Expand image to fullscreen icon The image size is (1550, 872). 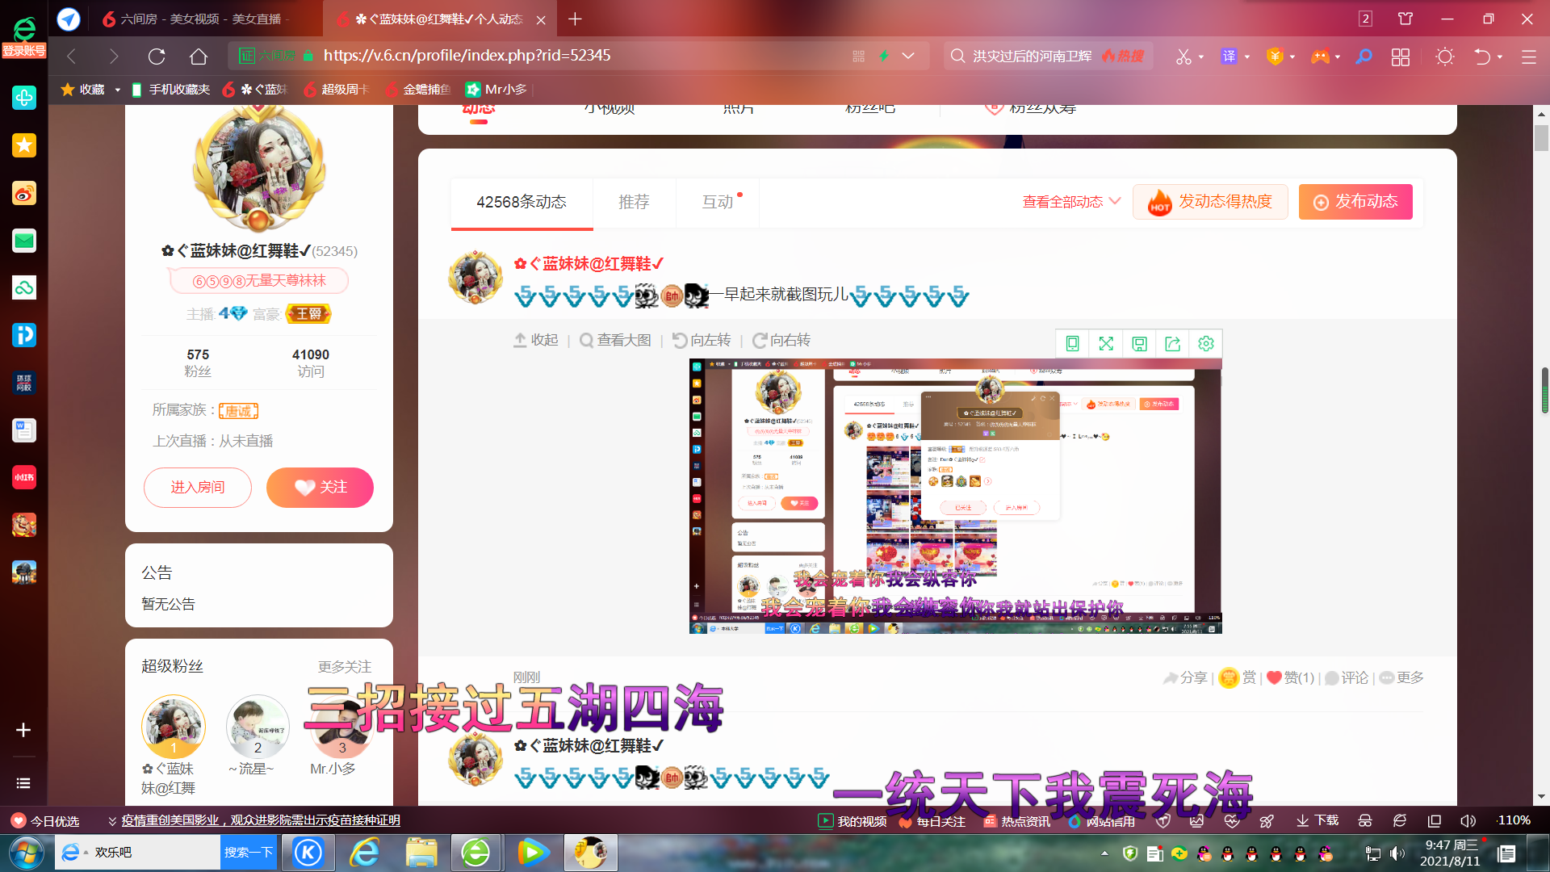[1106, 344]
